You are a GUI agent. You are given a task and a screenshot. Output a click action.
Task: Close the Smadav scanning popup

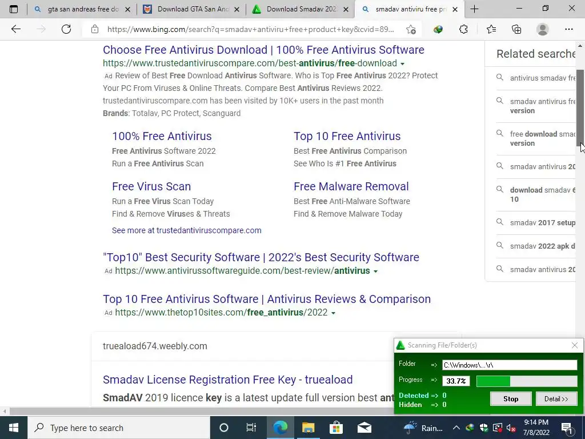click(575, 345)
